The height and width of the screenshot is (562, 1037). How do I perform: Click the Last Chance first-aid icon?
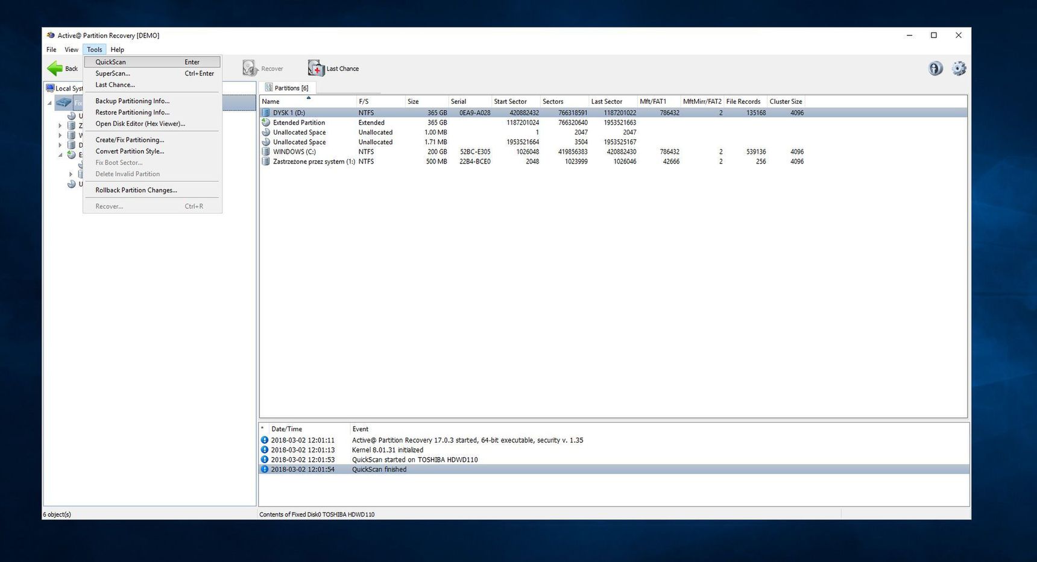coord(316,68)
